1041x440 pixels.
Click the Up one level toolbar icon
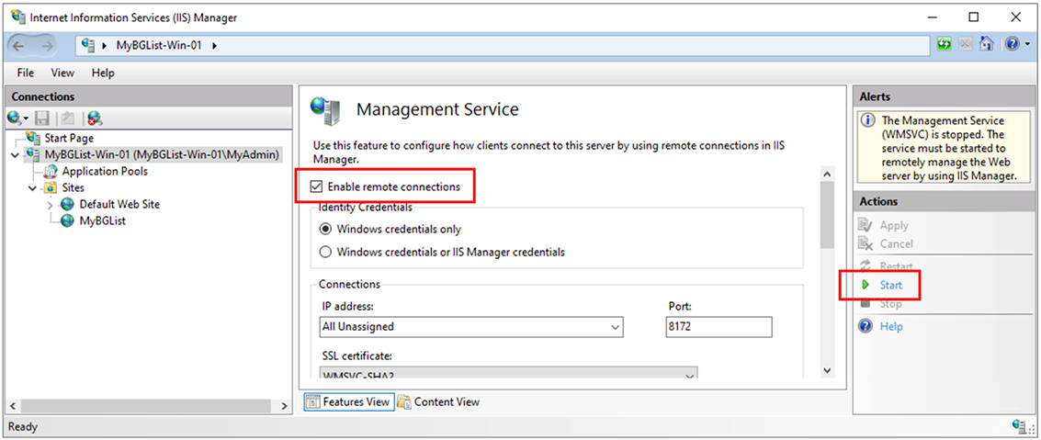(67, 118)
